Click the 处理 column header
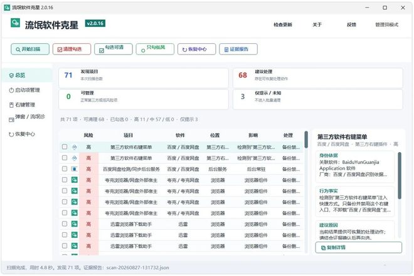Viewport: 414px width, 276px height. [x=288, y=135]
